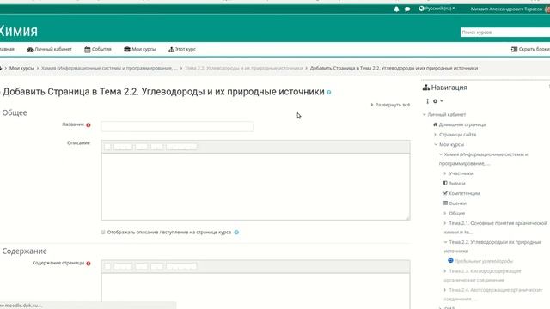Image resolution: width=550 pixels, height=309 pixels.
Task: Open Значки in navigation tree
Action: pyautogui.click(x=456, y=183)
